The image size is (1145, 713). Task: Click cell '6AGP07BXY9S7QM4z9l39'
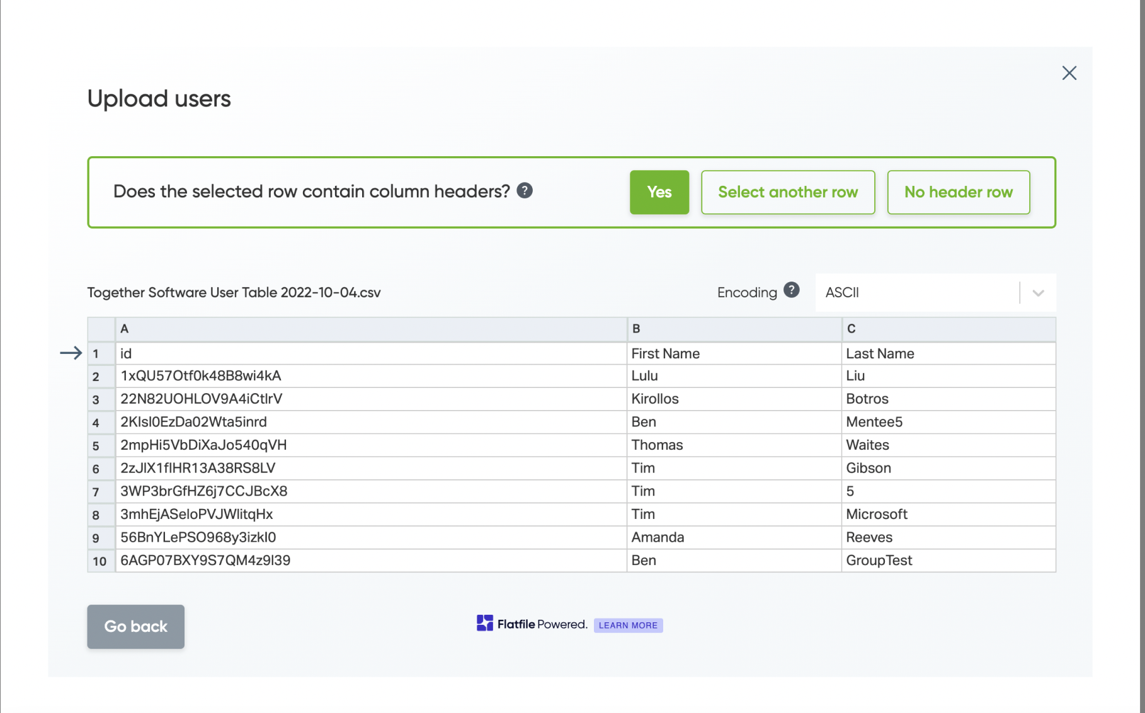click(371, 561)
